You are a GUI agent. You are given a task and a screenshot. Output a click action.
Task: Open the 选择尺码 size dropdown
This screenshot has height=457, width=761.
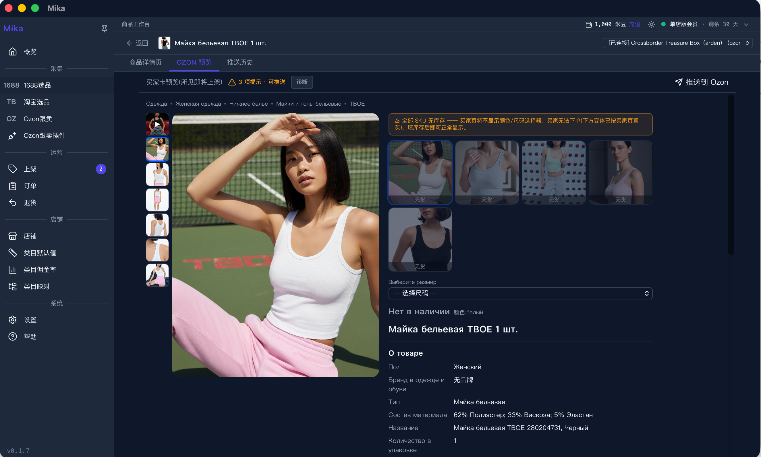coord(520,293)
